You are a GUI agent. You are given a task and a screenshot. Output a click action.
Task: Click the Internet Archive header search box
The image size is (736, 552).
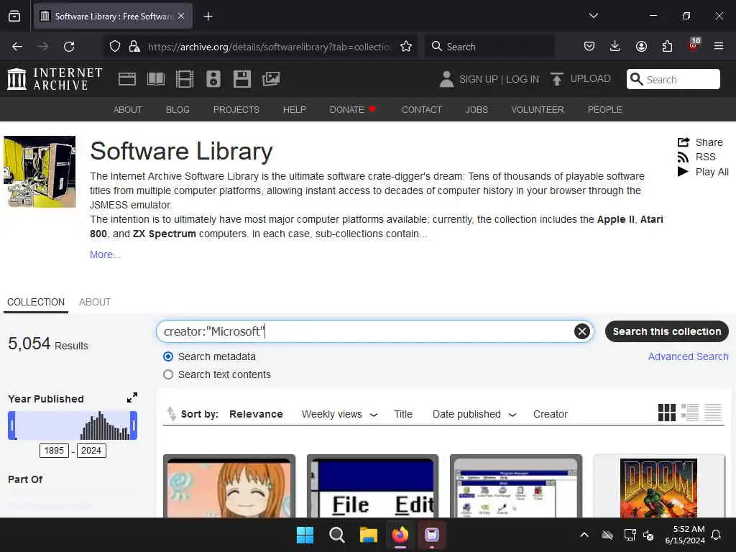[673, 79]
